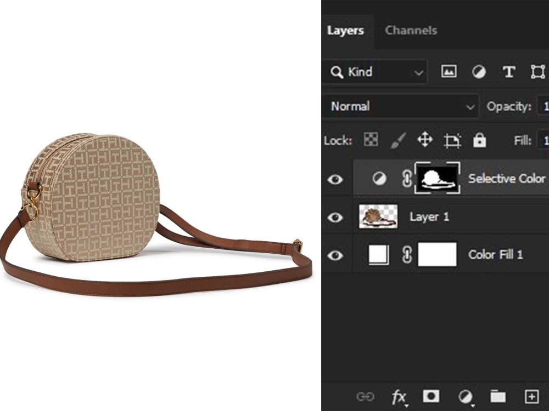
Task: Hide the Color Fill 1 layer
Action: click(335, 255)
